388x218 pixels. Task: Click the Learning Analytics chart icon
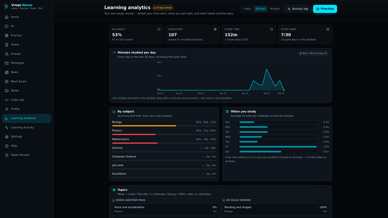tap(7, 118)
